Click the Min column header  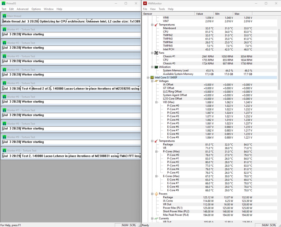coord(223,14)
